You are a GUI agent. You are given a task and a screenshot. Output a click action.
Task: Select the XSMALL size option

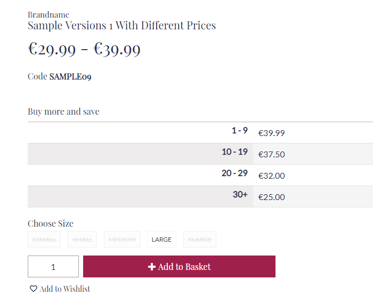pyautogui.click(x=44, y=239)
